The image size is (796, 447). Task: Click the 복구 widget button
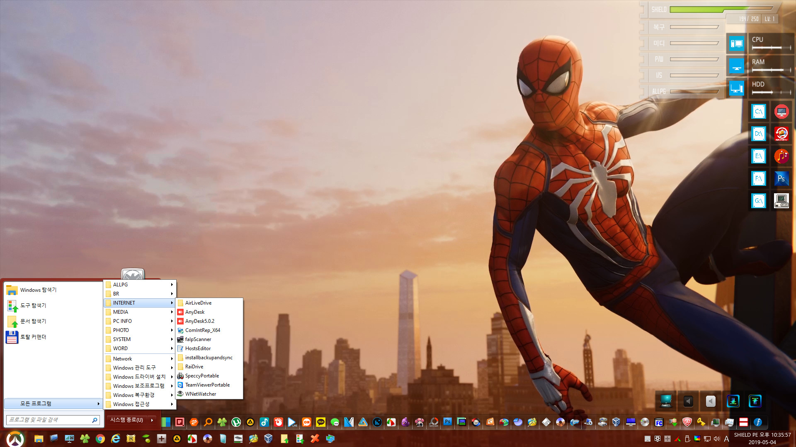point(682,27)
